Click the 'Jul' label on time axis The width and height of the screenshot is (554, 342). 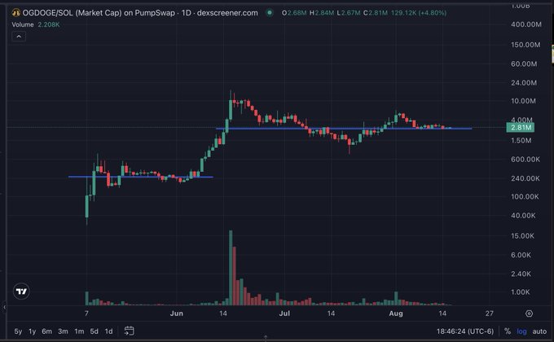[284, 313]
